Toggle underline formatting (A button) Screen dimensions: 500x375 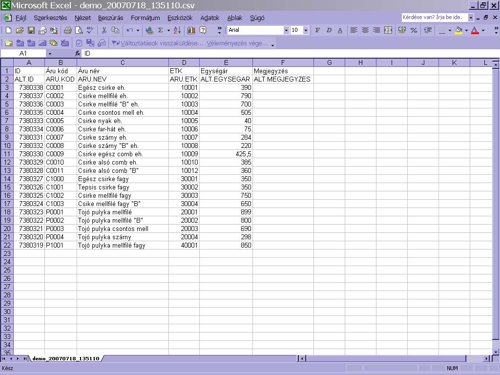tap(340, 30)
